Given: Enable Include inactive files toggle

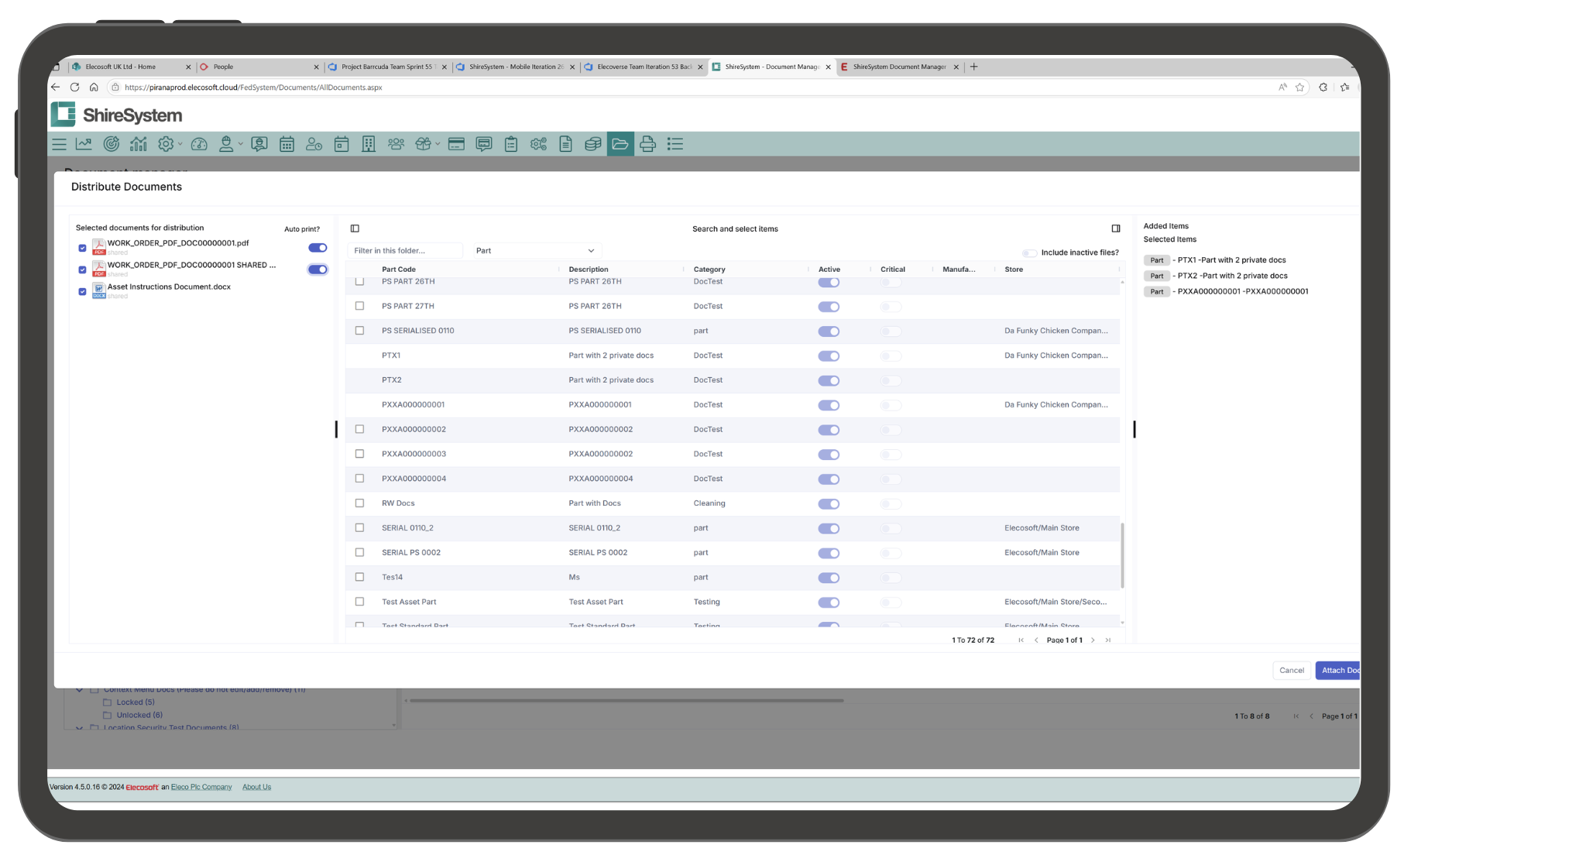Looking at the screenshot, I should point(1029,253).
